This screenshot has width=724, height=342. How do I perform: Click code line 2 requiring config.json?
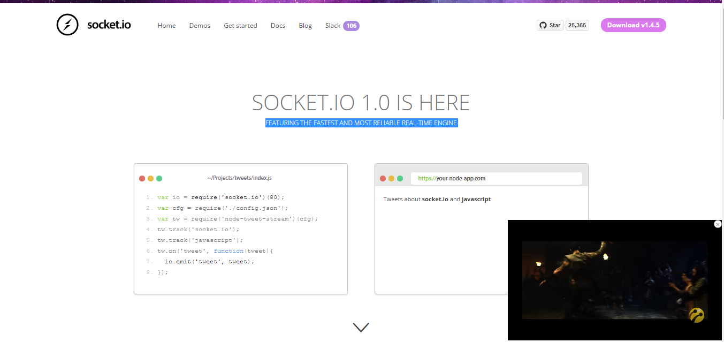coord(223,208)
